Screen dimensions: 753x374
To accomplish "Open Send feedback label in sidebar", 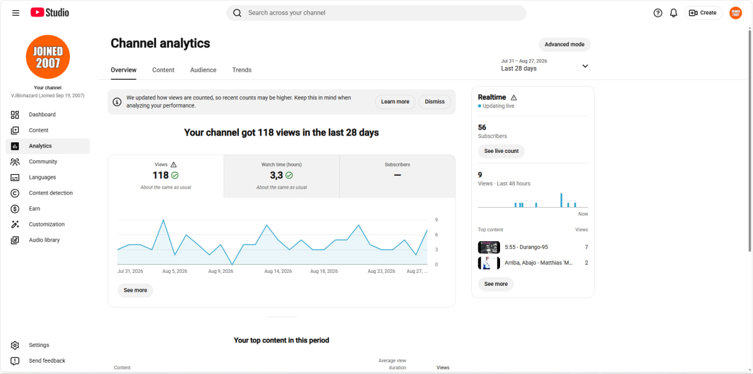I will (x=47, y=361).
